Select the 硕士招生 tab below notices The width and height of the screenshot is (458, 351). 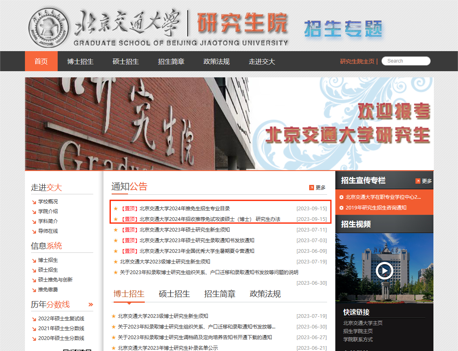pos(174,294)
